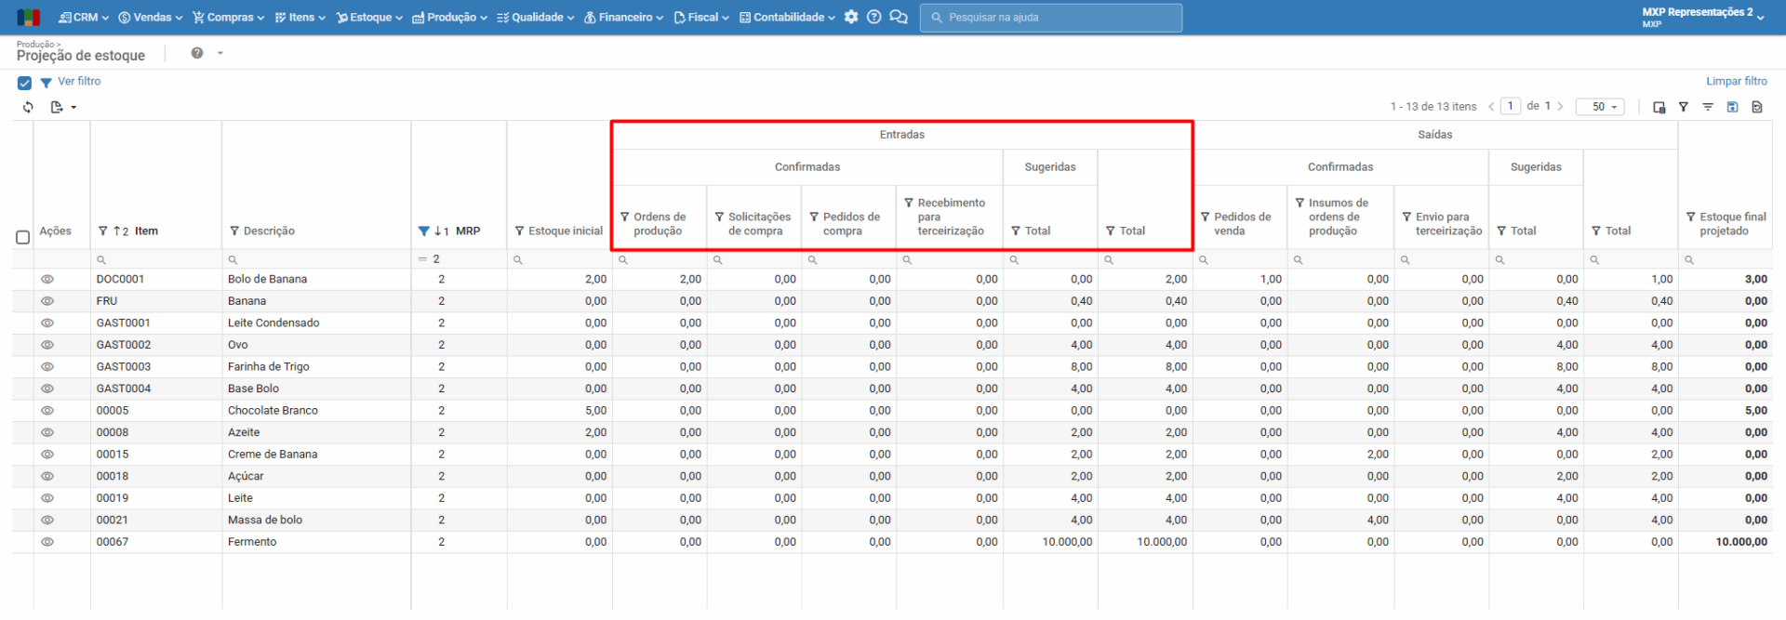Sort by Envio para terceirização column
The width and height of the screenshot is (1786, 620).
pos(1448,224)
